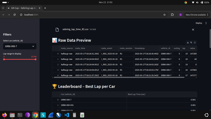Image resolution: width=211 pixels, height=119 pixels.
Task: Close the GR Cup – Sebring Lap tab
Action: click(40, 8)
